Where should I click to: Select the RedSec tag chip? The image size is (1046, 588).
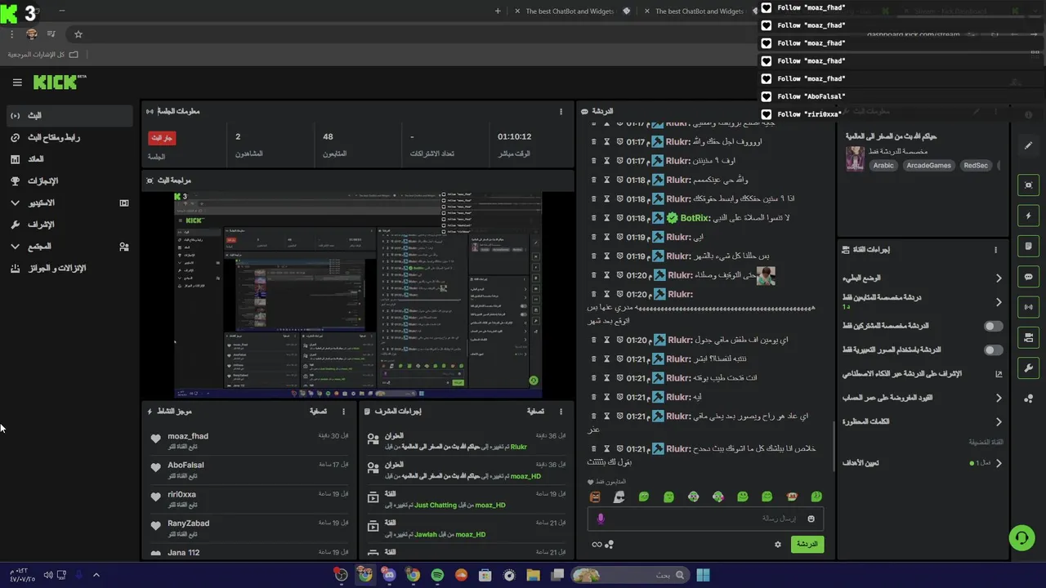[976, 165]
